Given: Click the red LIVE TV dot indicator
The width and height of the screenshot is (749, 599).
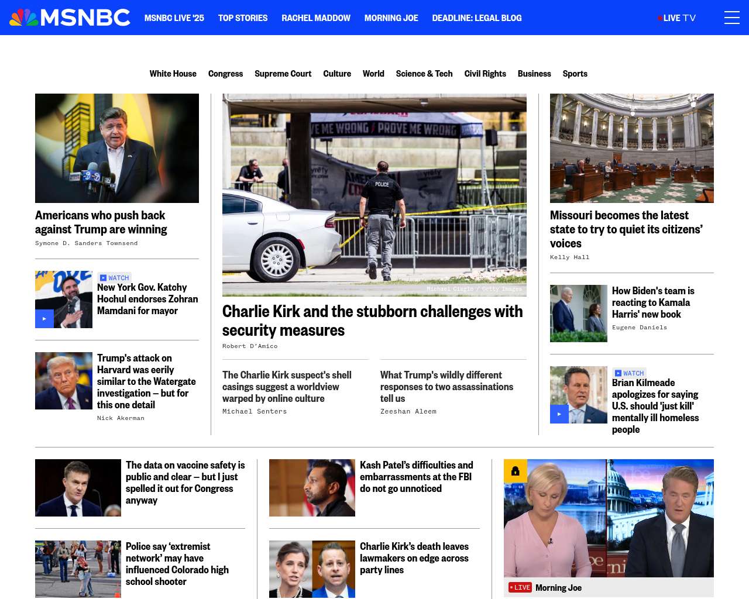Looking at the screenshot, I should 659,18.
